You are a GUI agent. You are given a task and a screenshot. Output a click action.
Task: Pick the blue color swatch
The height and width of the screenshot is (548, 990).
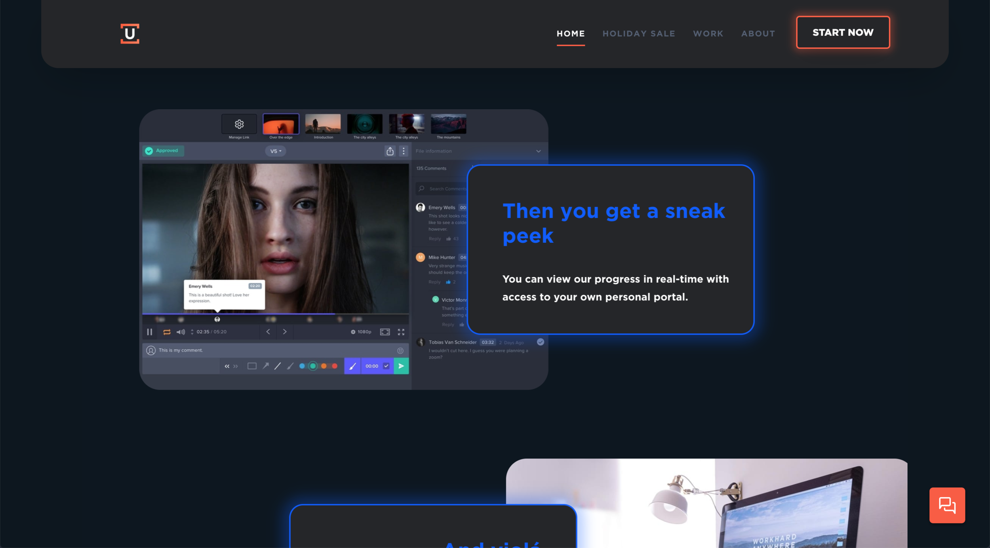(x=302, y=366)
